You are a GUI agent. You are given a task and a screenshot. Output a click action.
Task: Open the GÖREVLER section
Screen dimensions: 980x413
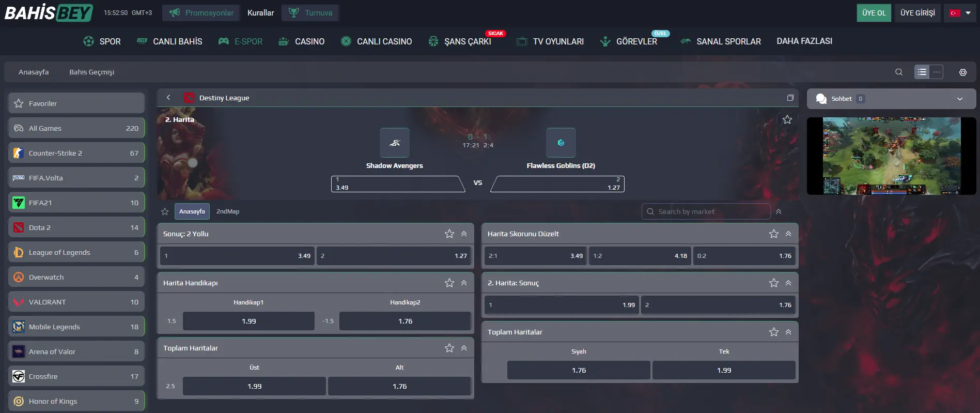coord(629,41)
